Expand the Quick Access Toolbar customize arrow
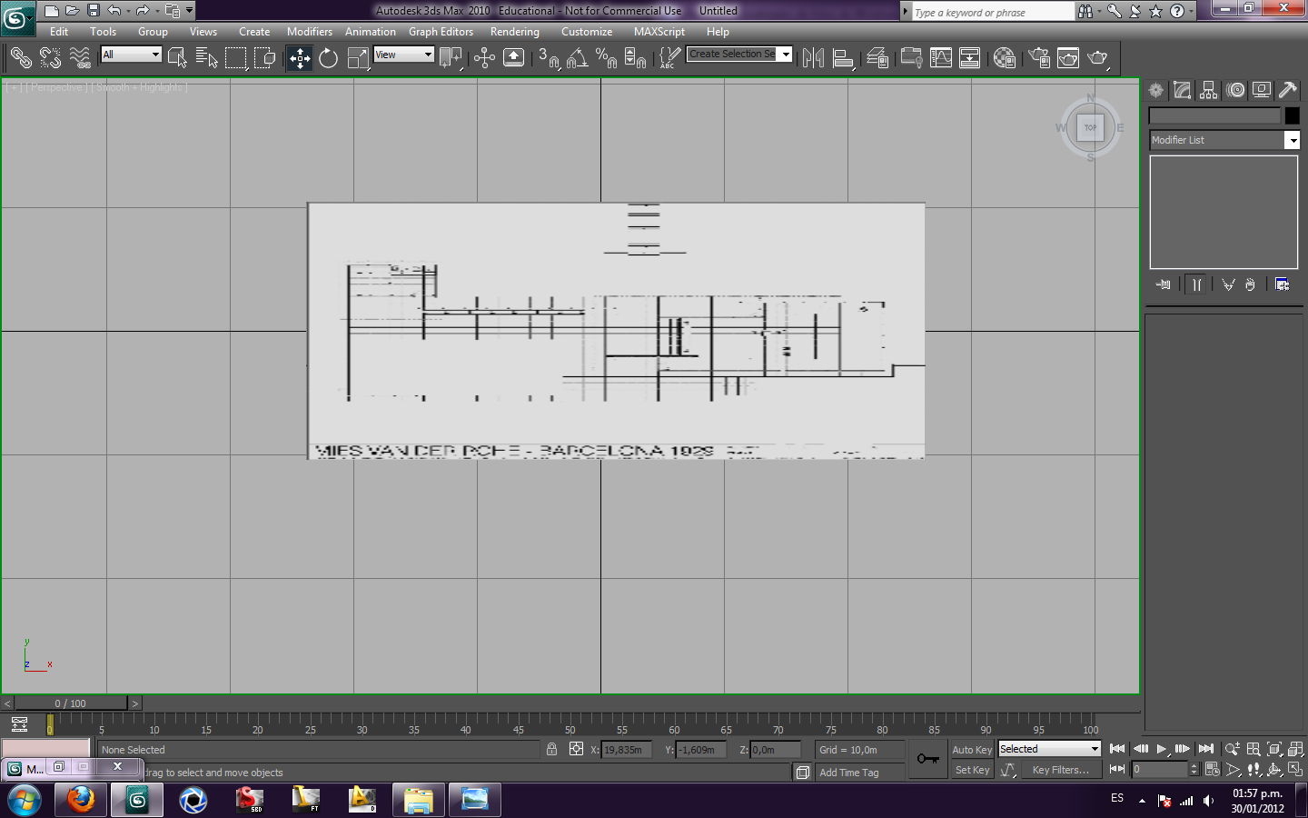 [189, 11]
